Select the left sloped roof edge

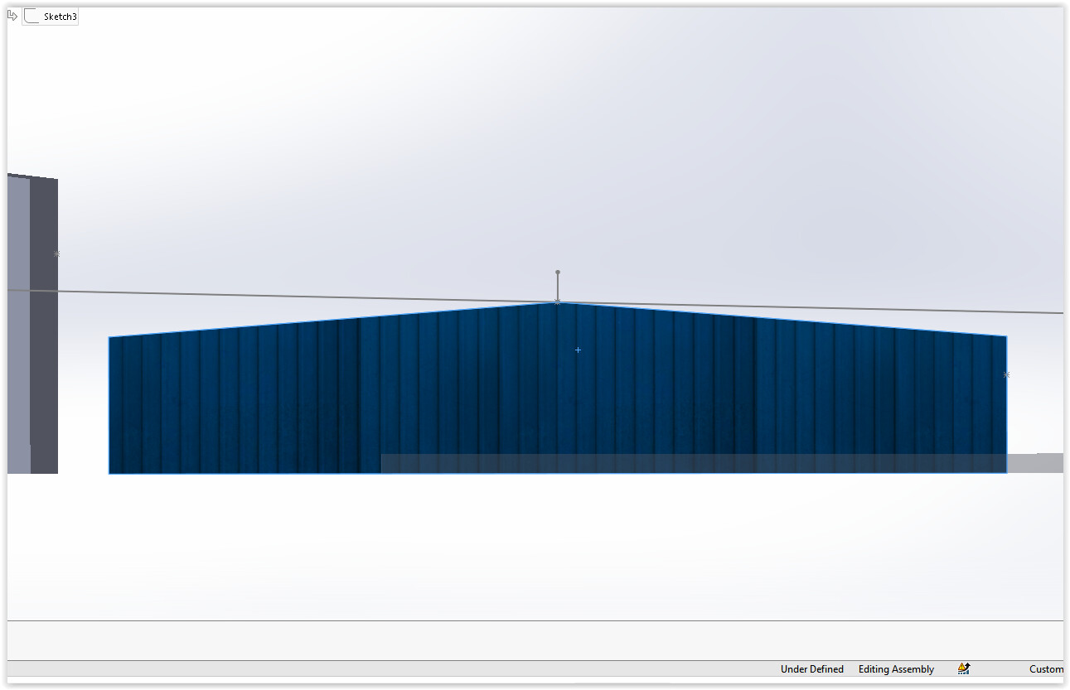click(332, 320)
